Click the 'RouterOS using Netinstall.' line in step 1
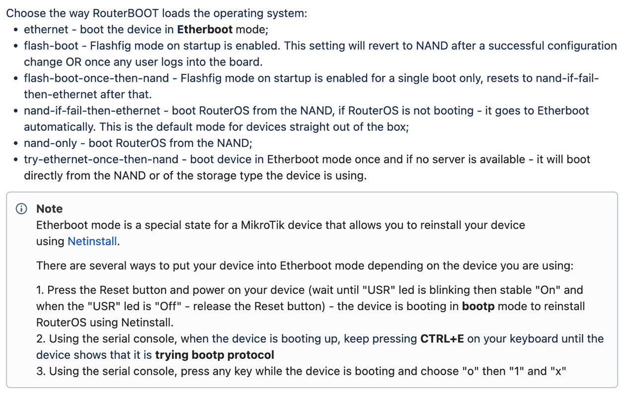This screenshot has width=636, height=397. (105, 323)
